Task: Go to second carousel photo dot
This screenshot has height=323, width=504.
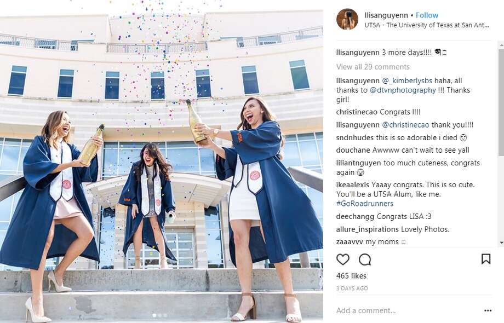Action: (x=160, y=316)
